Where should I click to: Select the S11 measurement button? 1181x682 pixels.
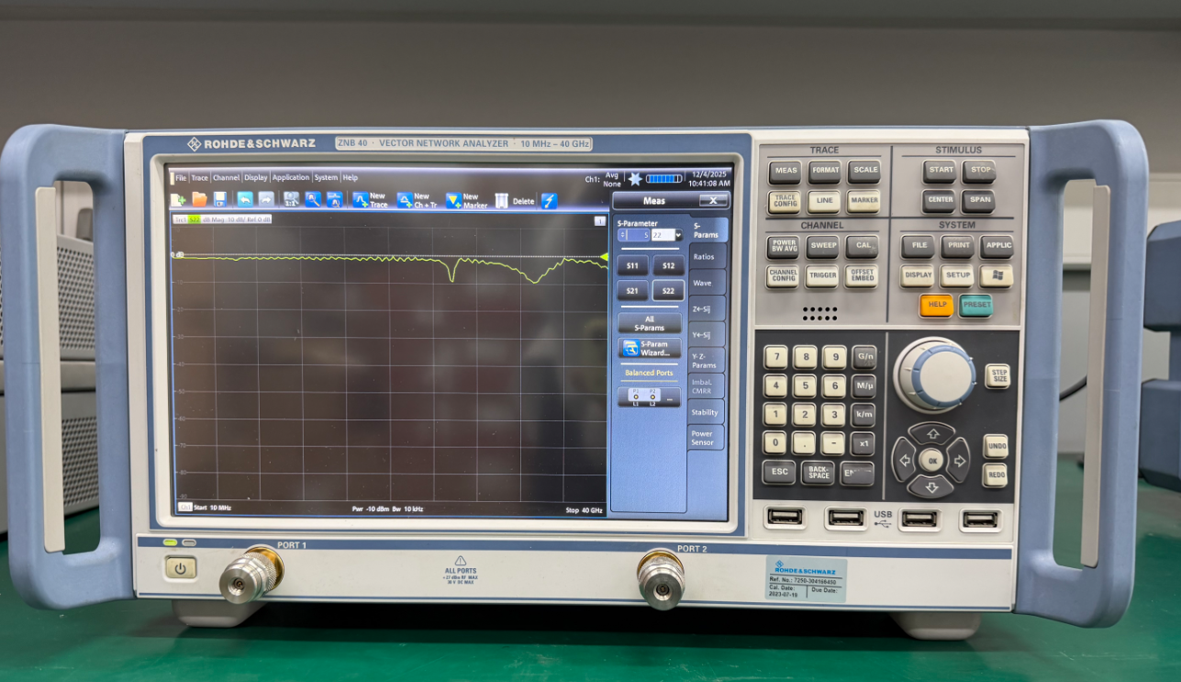(x=631, y=266)
